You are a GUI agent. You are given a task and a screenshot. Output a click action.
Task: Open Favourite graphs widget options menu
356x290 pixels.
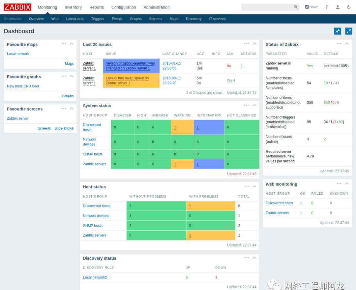click(64, 76)
